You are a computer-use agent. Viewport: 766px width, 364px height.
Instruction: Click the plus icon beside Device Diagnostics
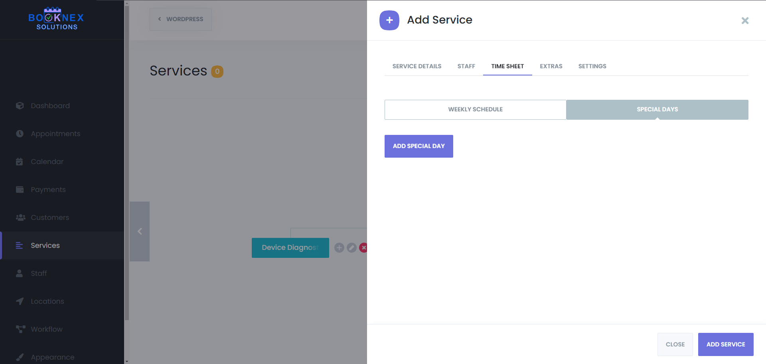click(339, 248)
